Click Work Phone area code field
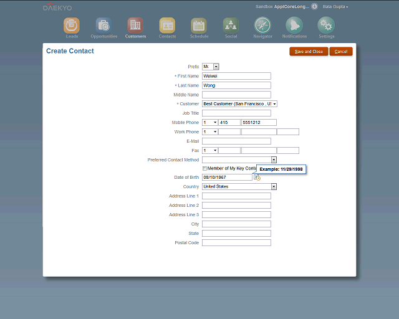 (x=229, y=131)
